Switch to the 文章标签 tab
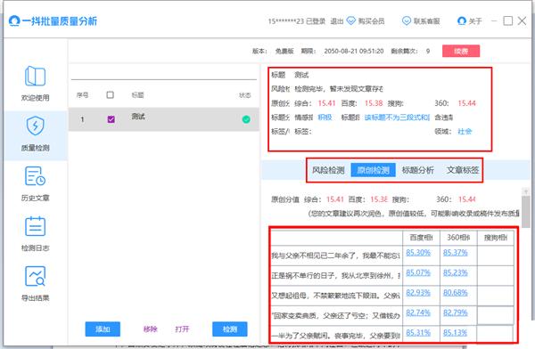The height and width of the screenshot is (349, 535). [463, 170]
